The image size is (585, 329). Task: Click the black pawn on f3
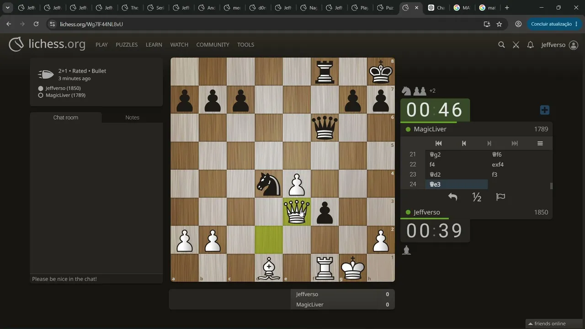coord(324,212)
